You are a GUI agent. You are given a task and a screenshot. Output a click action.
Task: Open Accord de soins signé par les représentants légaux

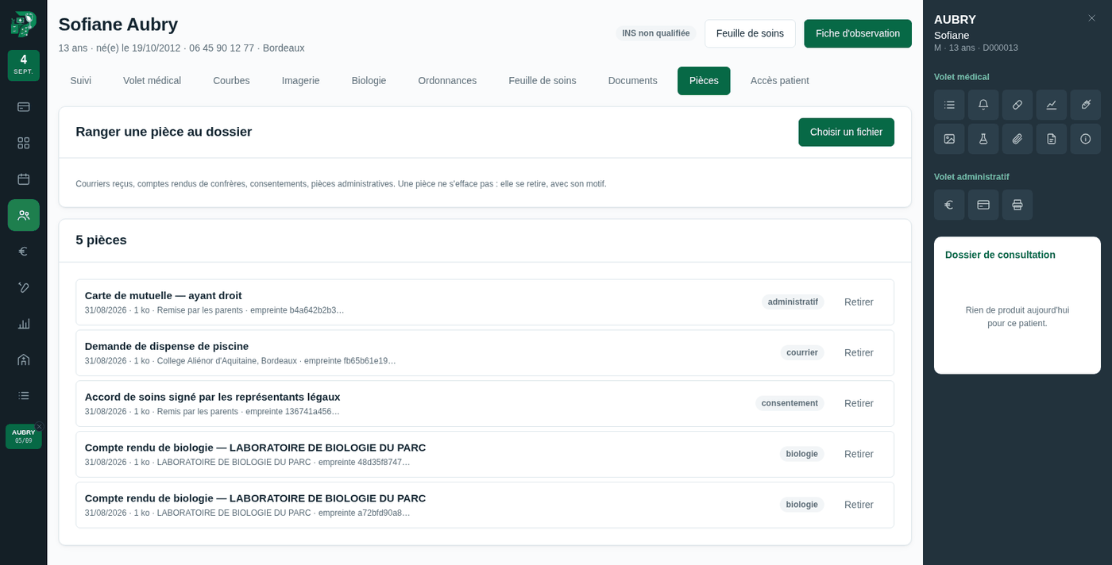[212, 397]
